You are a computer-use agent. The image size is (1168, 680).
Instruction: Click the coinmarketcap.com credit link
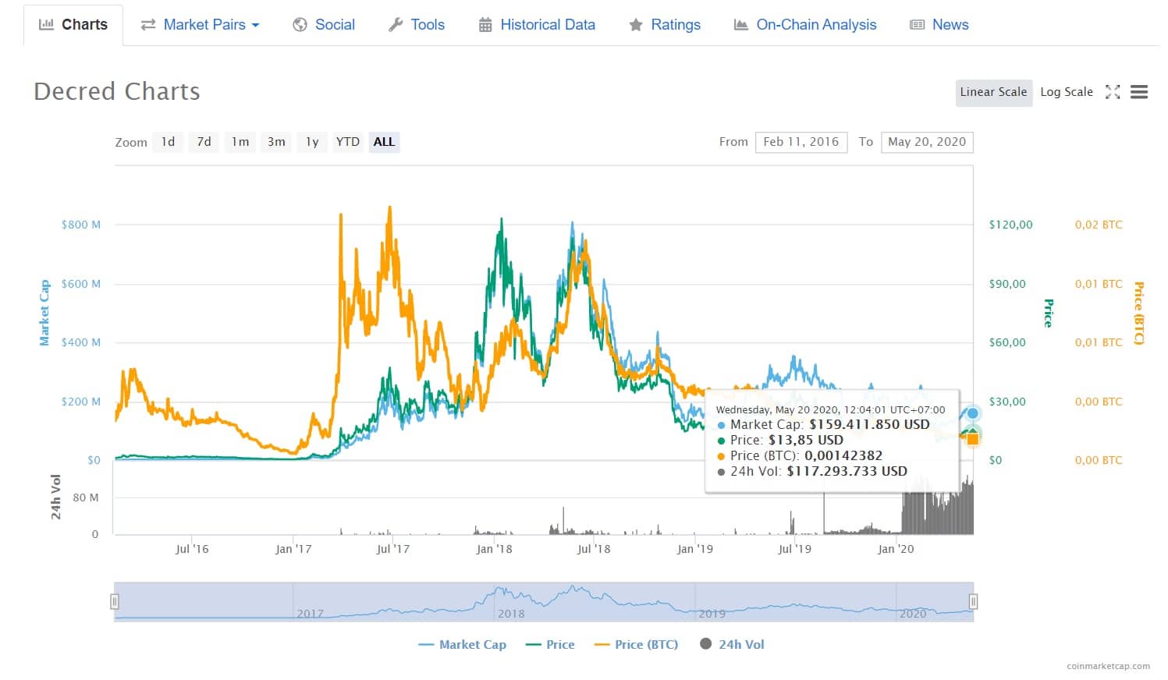pos(1108,666)
